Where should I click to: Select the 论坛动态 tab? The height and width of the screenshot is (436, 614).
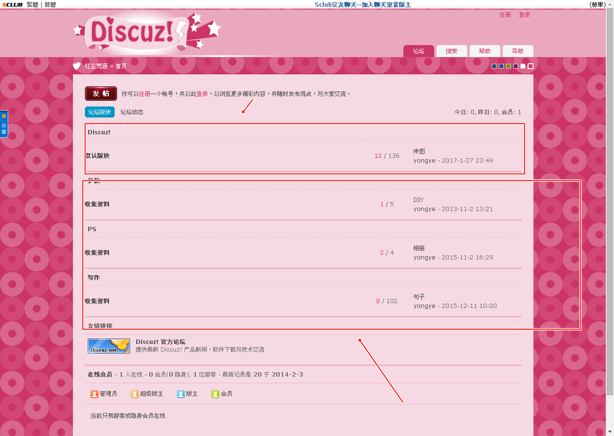tap(132, 112)
